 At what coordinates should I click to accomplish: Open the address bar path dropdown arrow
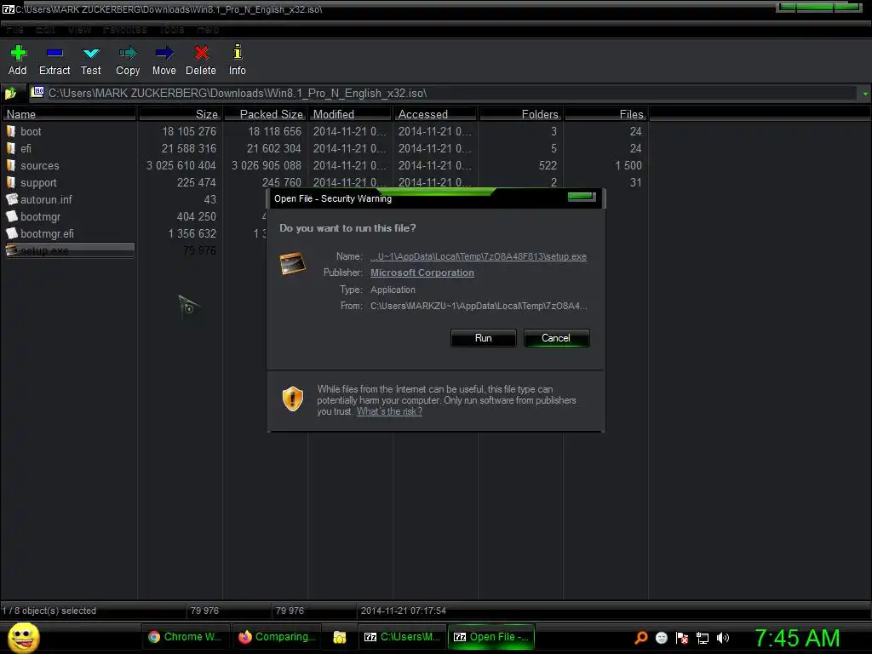(x=865, y=94)
